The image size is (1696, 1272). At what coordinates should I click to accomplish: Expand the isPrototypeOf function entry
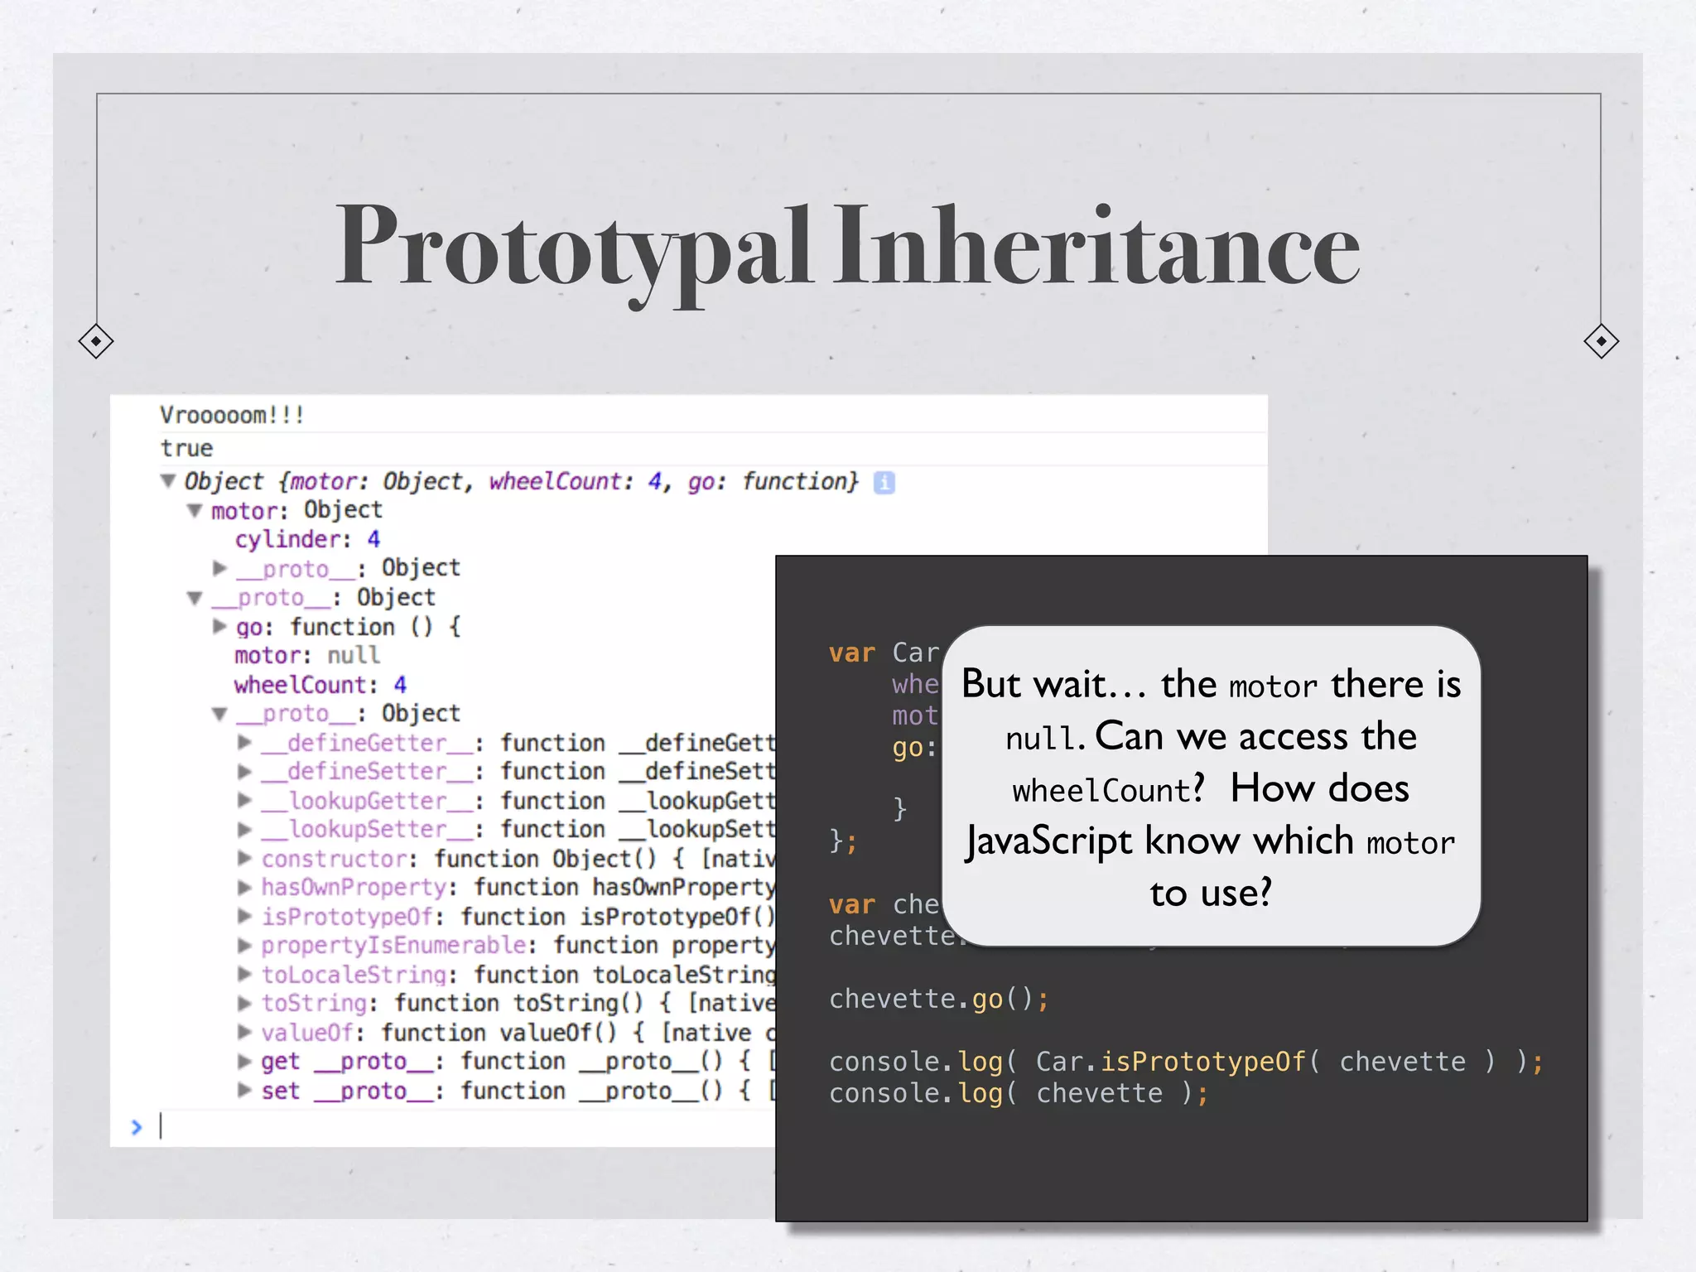pos(244,916)
